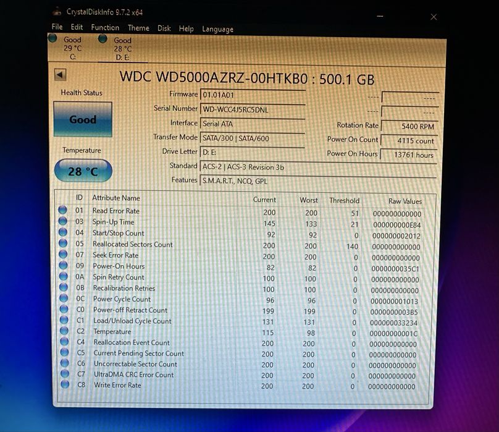Open the Language menu
This screenshot has height=432, width=499.
click(217, 29)
